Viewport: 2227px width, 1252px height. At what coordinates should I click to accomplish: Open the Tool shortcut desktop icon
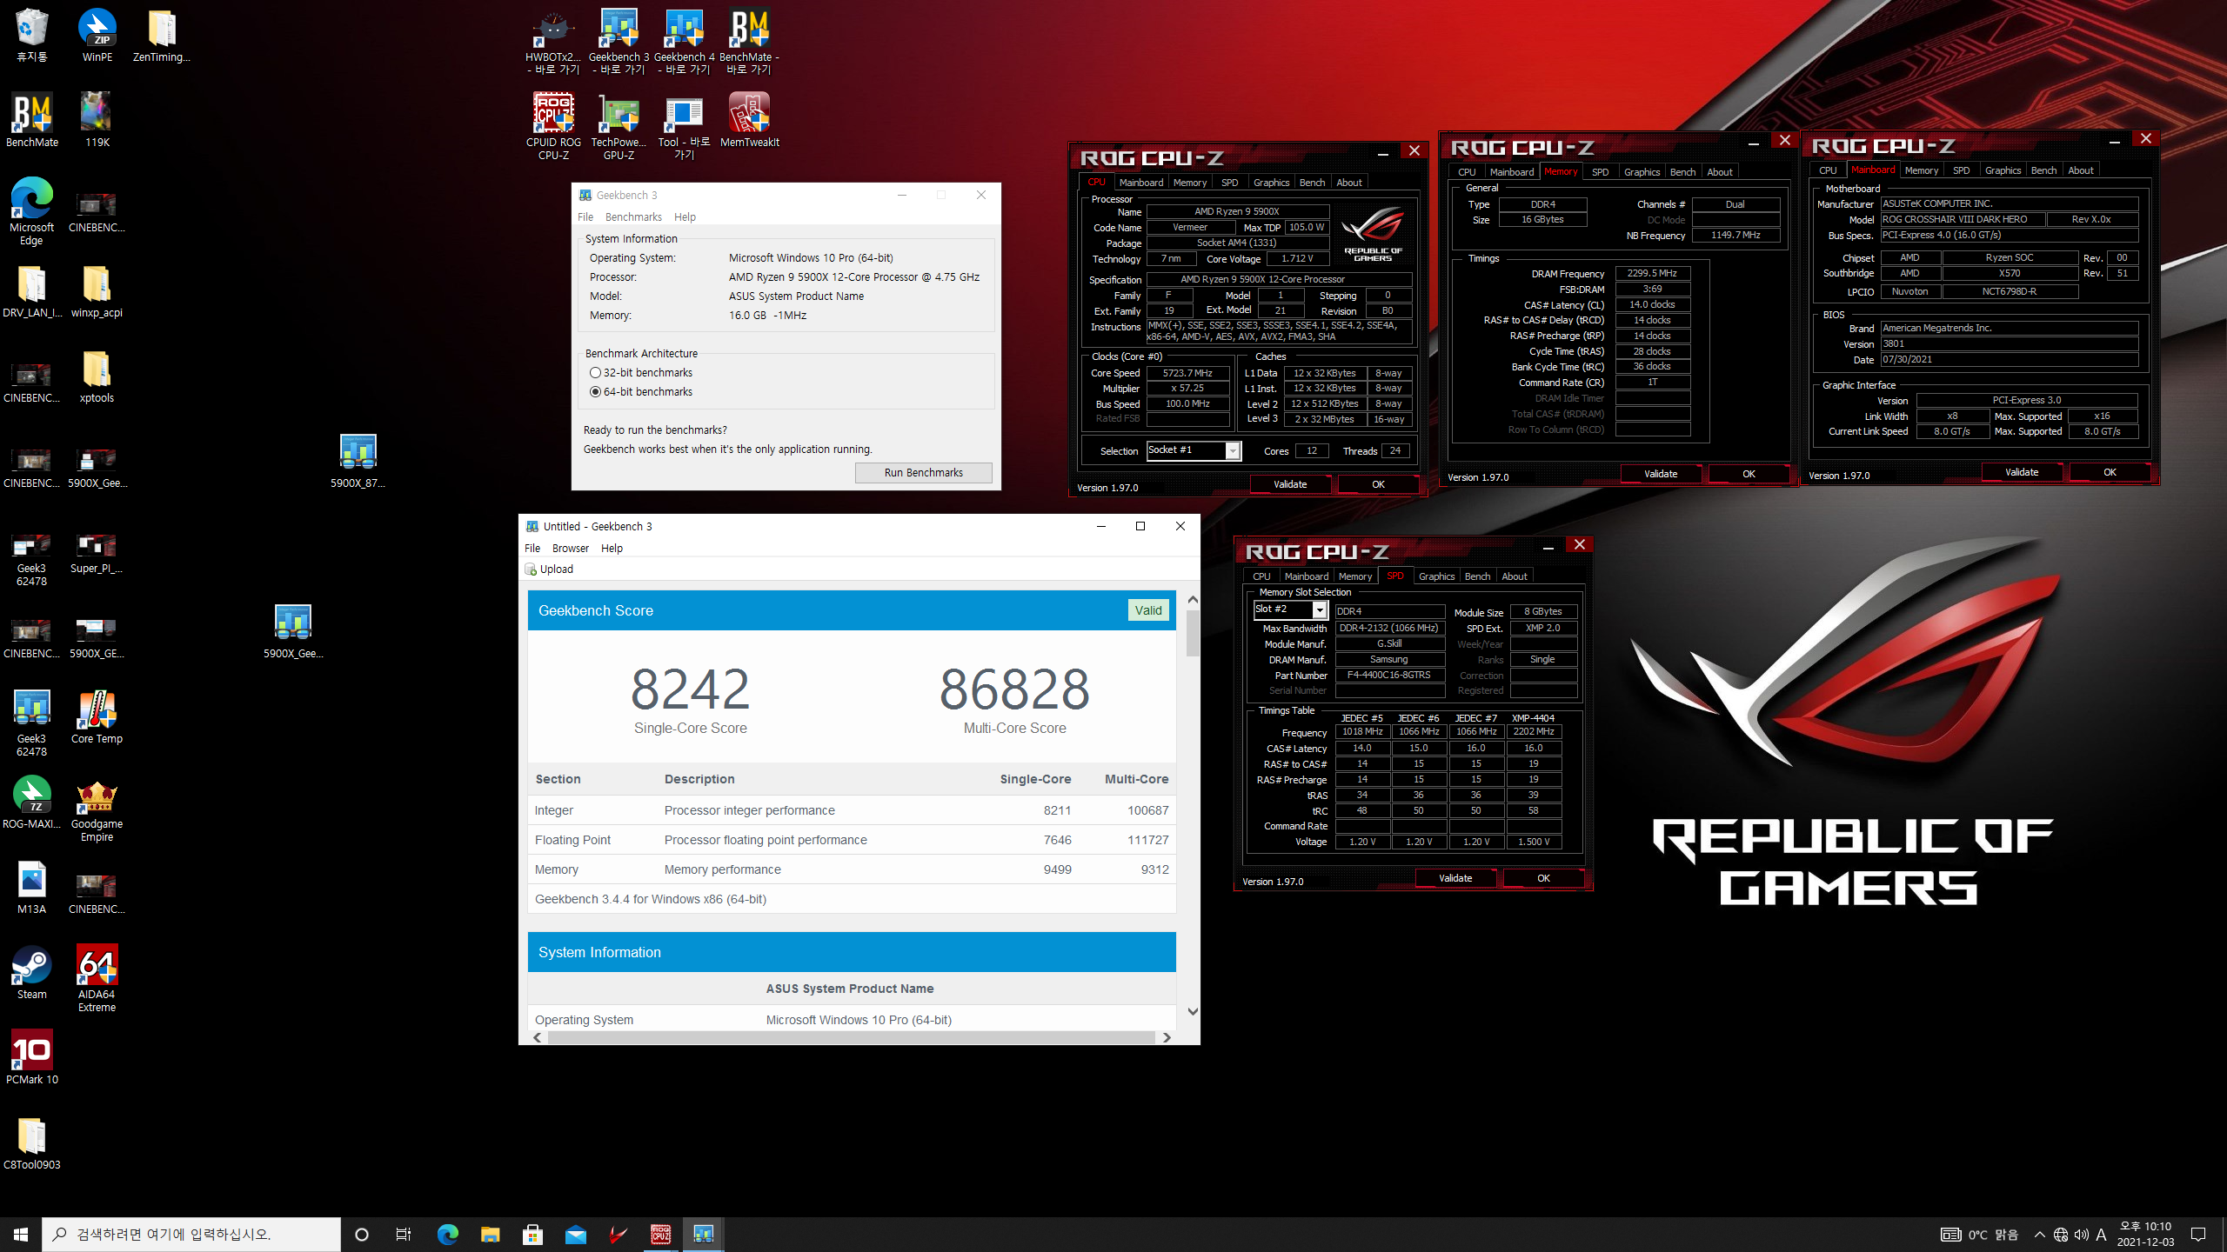(685, 126)
